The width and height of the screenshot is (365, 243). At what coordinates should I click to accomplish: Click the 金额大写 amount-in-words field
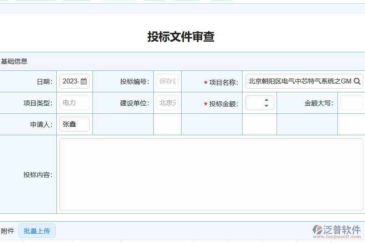coord(351,102)
